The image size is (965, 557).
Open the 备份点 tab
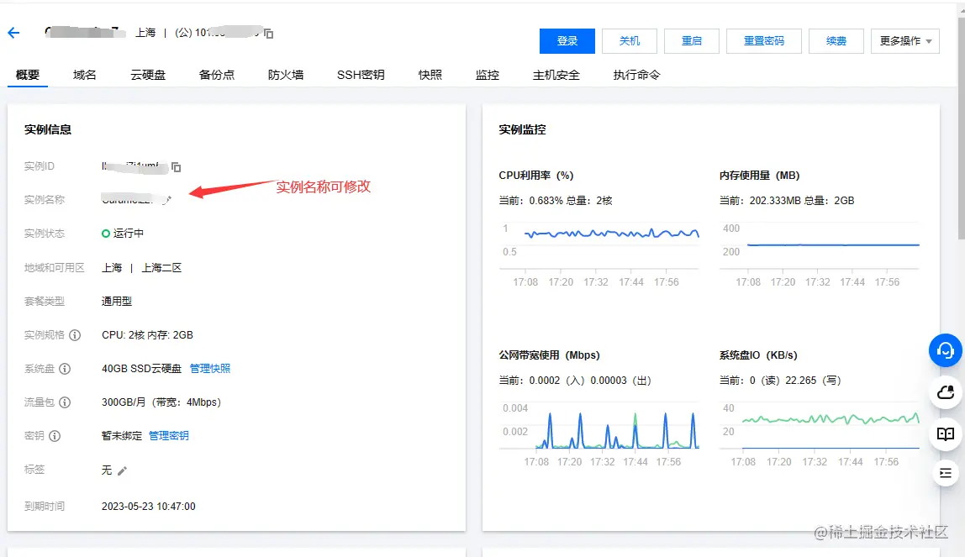tap(217, 75)
